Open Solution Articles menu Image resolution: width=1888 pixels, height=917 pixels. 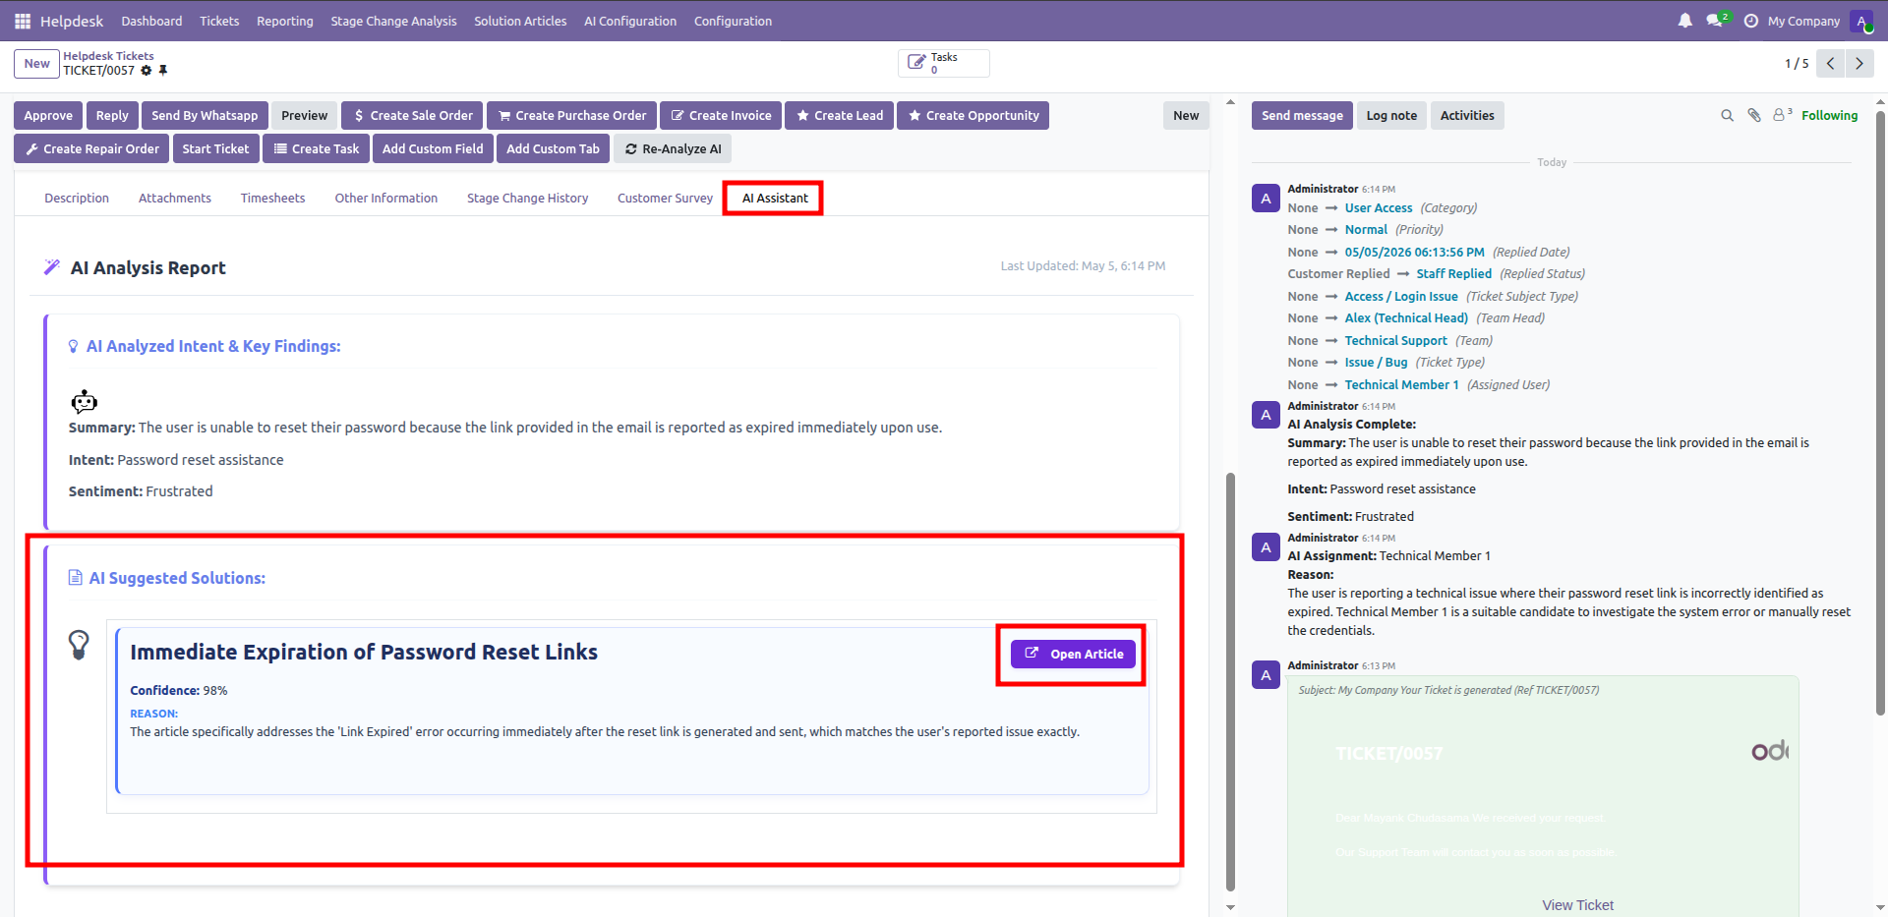click(x=520, y=21)
